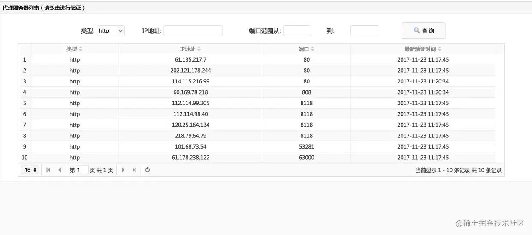Click row number 10 cell
Screen dimensions: 532x235
(x=24, y=158)
